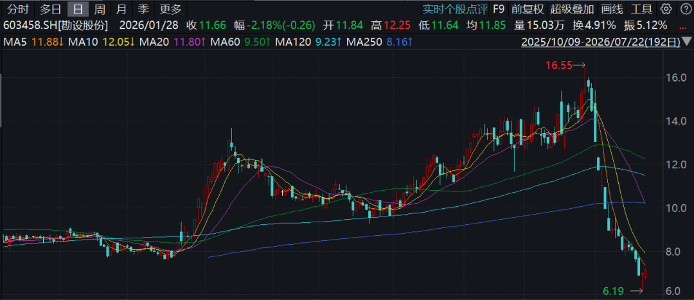Click the high price 高 12.25
Image resolution: width=694 pixels, height=300 pixels.
click(390, 26)
